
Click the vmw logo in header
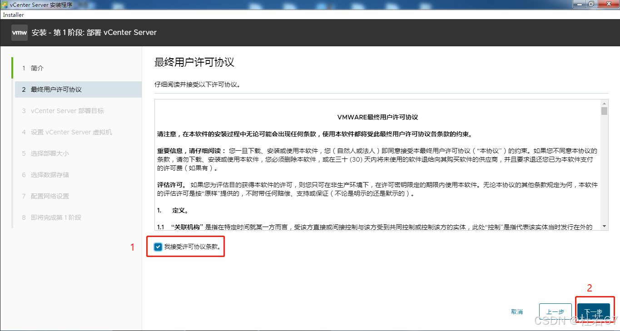[x=20, y=33]
